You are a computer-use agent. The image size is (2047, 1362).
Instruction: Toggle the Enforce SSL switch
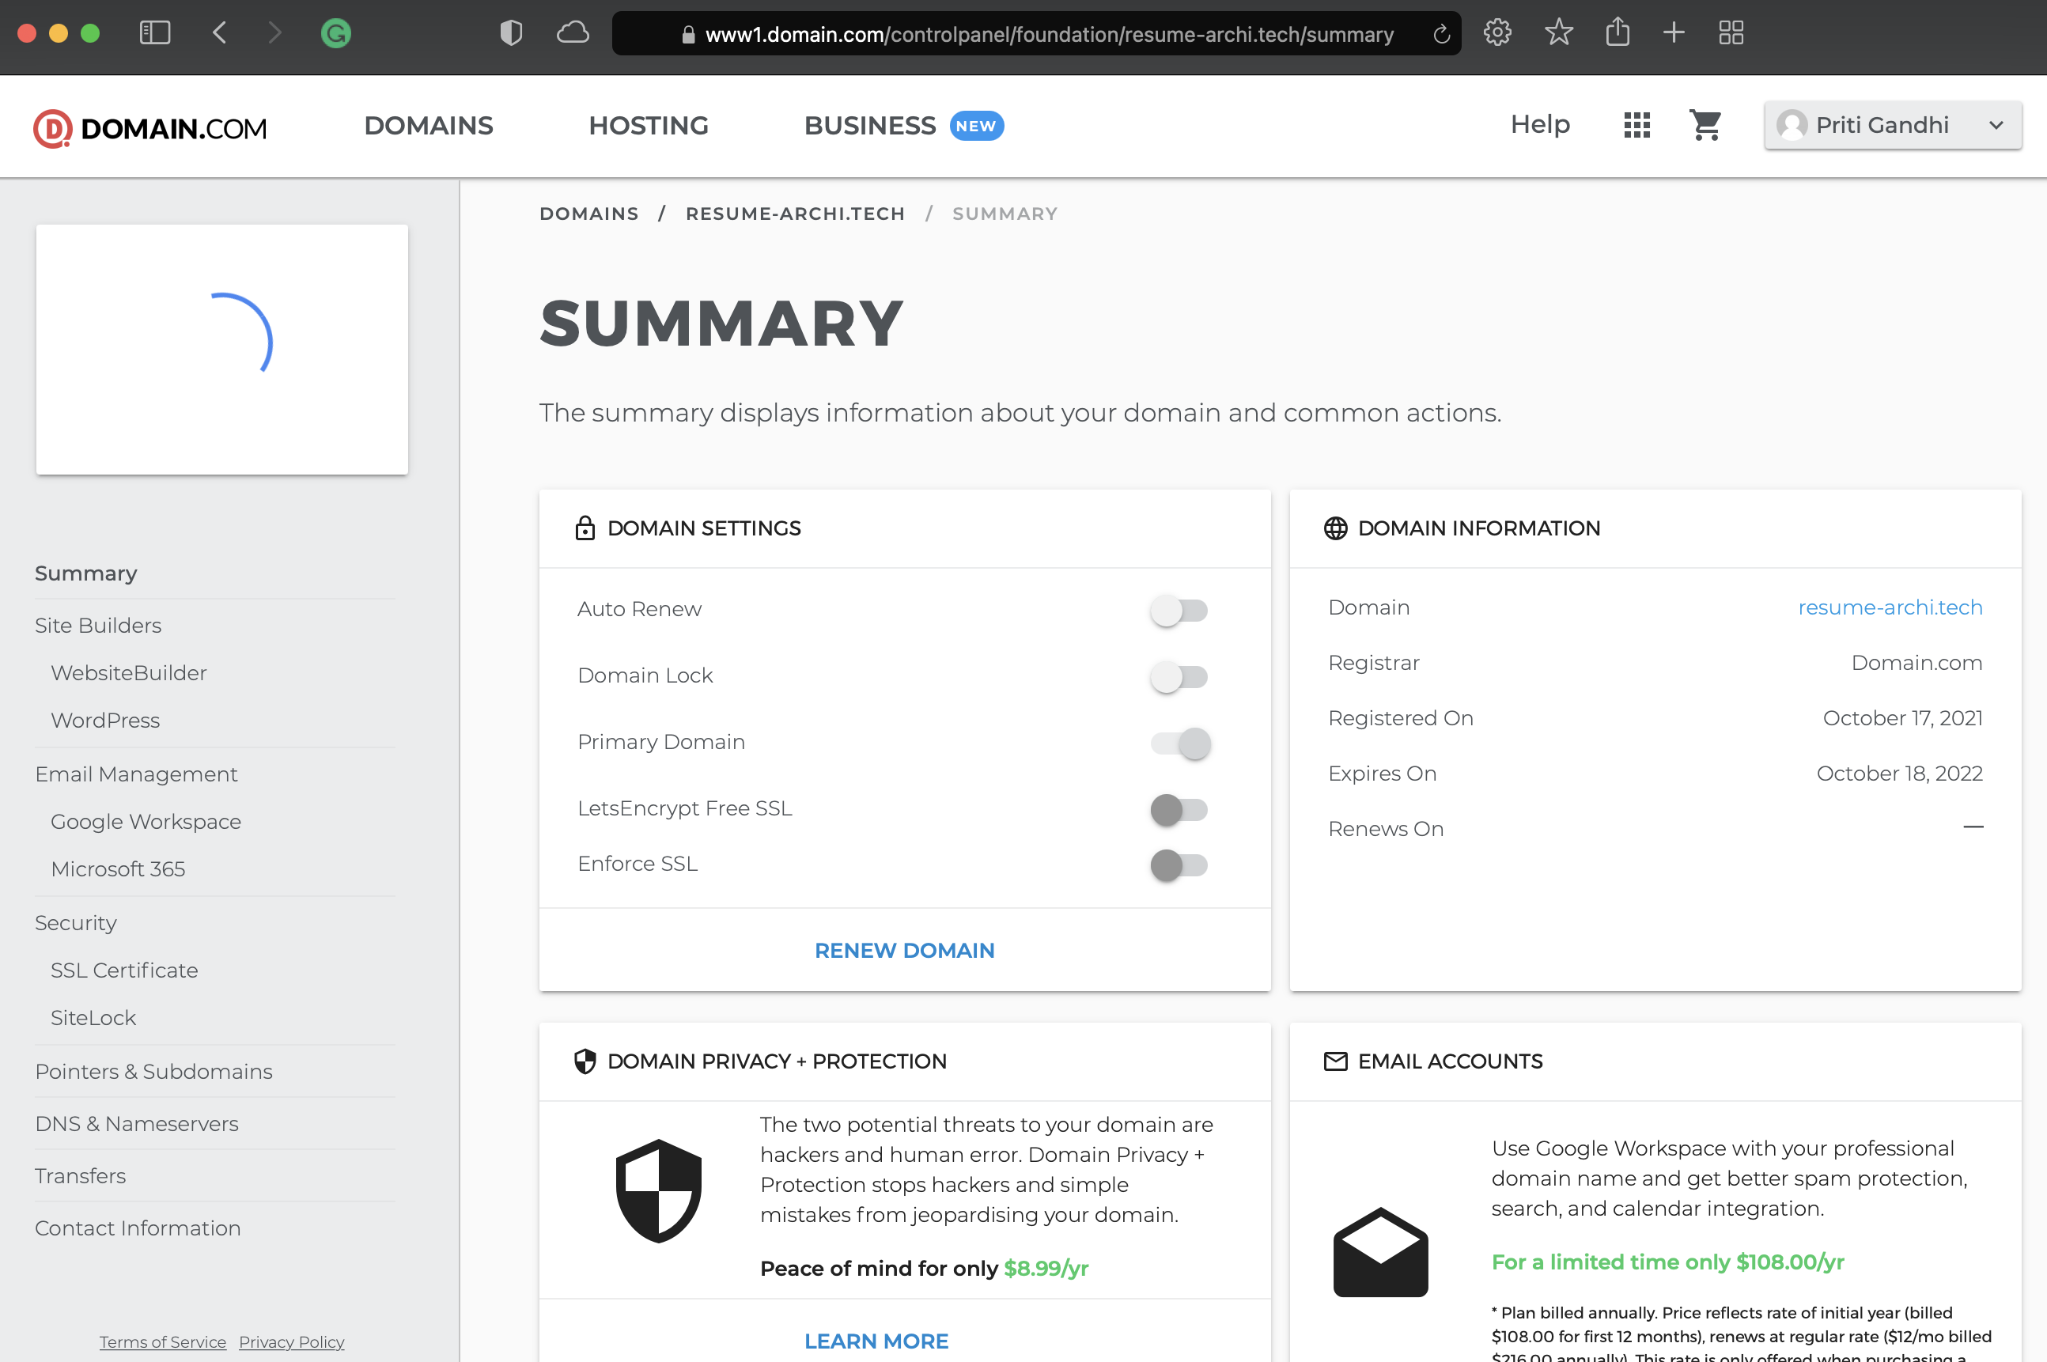1179,865
